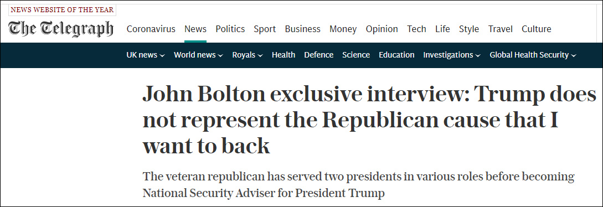The width and height of the screenshot is (603, 207).
Task: Go to the Politics section
Action: click(x=230, y=29)
